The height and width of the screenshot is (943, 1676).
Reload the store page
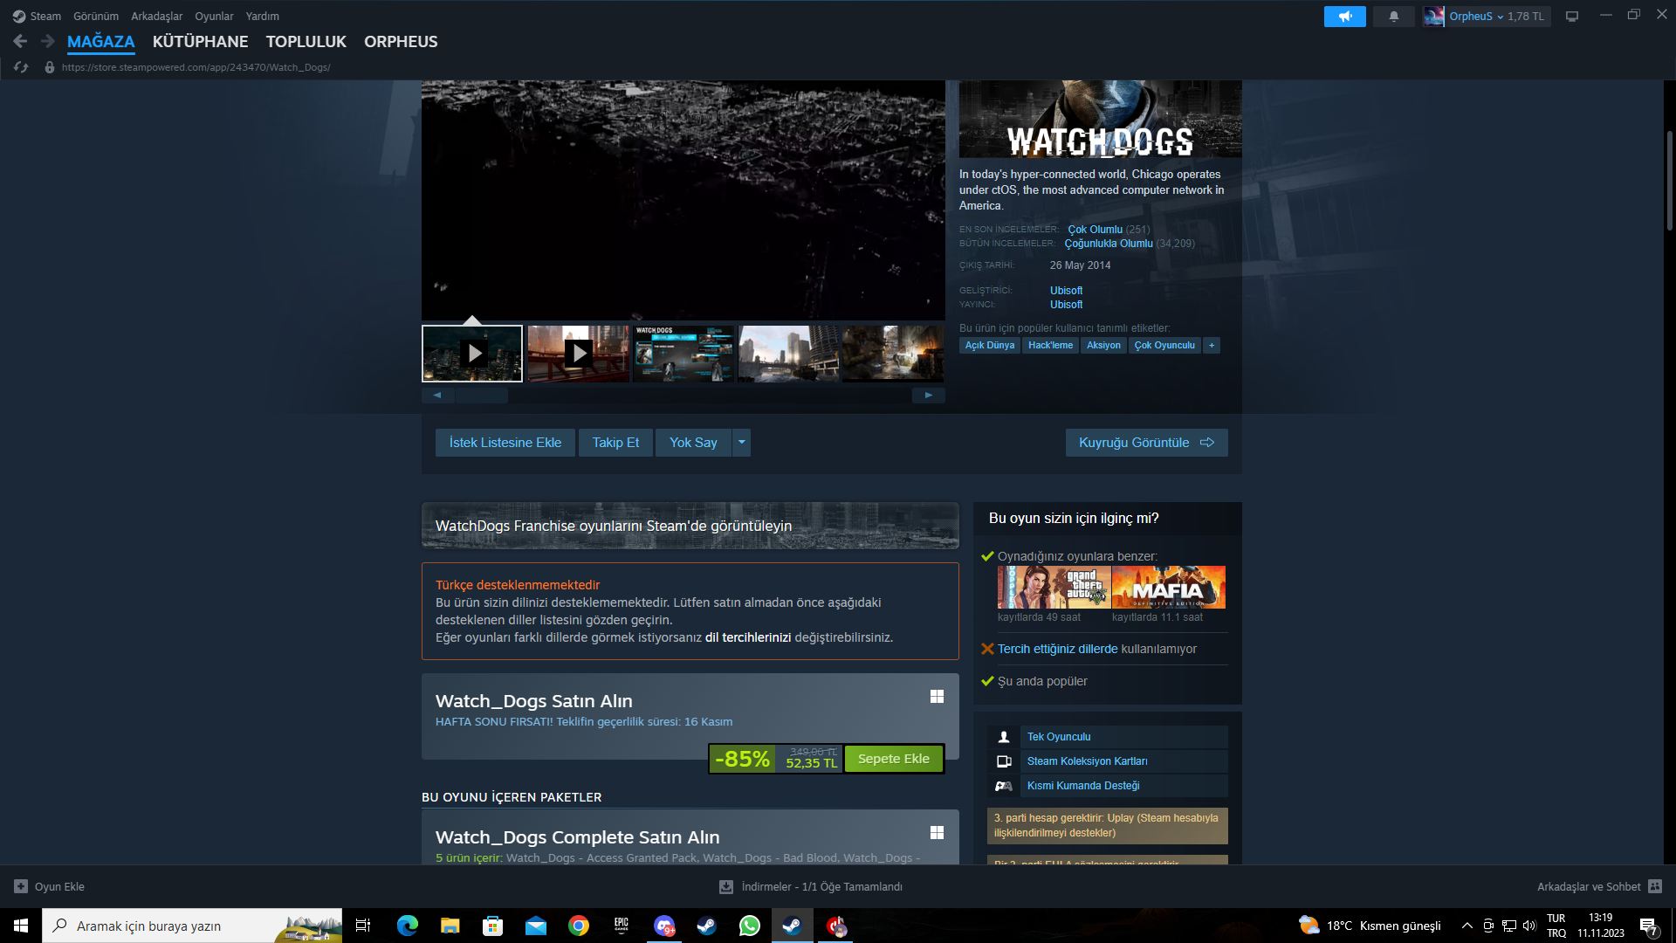point(21,67)
